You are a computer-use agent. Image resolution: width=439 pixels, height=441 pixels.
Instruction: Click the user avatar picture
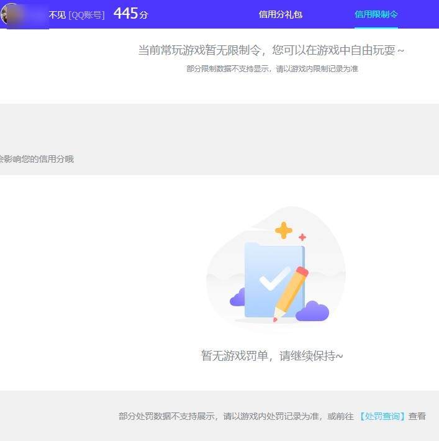click(x=11, y=14)
